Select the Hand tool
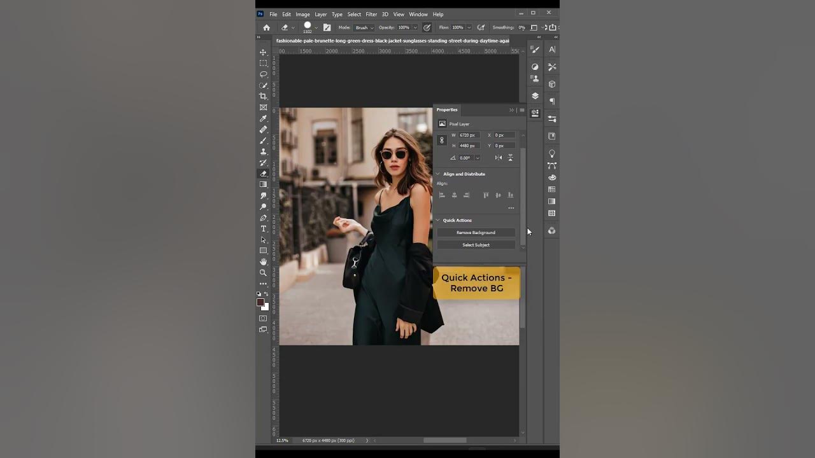 pyautogui.click(x=263, y=261)
